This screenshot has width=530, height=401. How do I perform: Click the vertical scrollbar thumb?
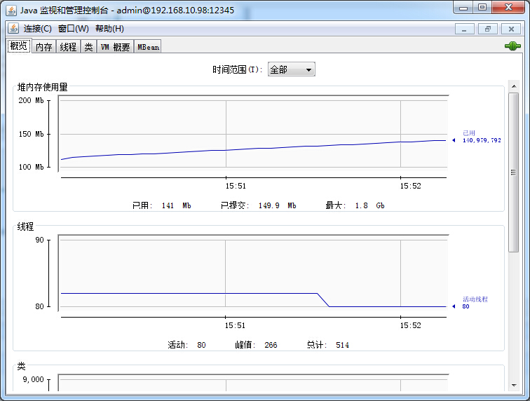click(514, 172)
